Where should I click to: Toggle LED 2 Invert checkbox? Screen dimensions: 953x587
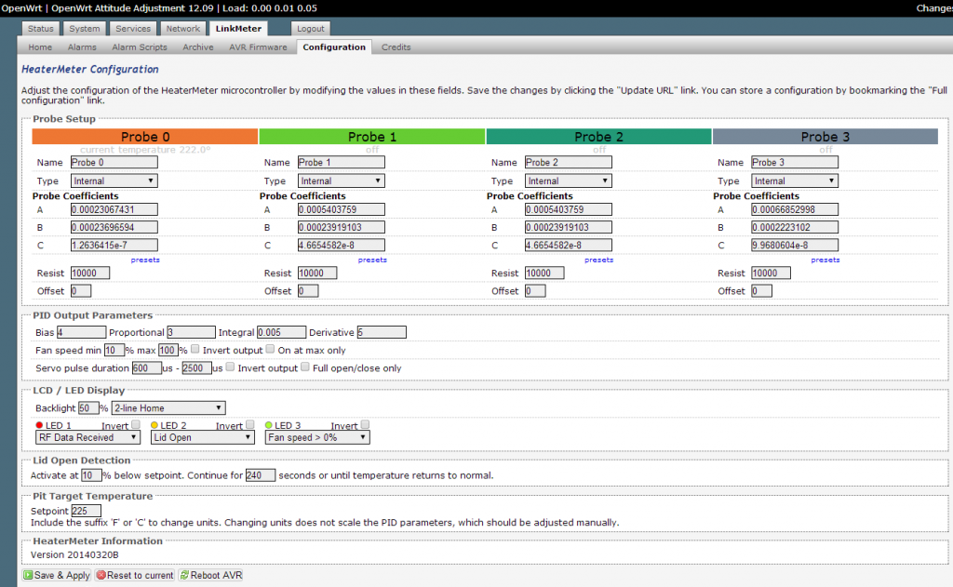pyautogui.click(x=249, y=425)
